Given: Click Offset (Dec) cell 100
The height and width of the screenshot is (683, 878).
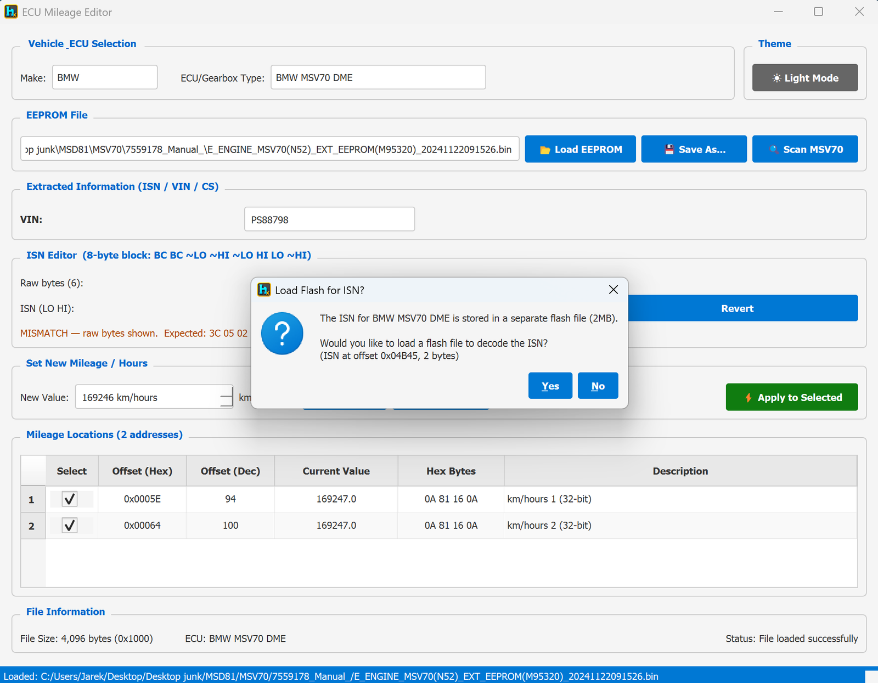Looking at the screenshot, I should click(x=230, y=526).
